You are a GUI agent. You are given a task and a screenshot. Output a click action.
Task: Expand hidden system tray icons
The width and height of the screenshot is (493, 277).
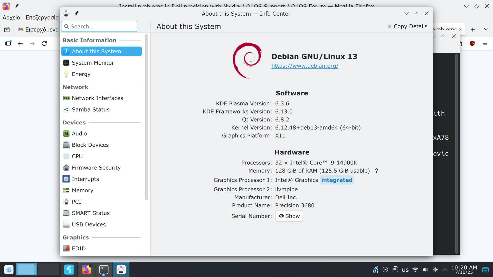pyautogui.click(x=445, y=270)
